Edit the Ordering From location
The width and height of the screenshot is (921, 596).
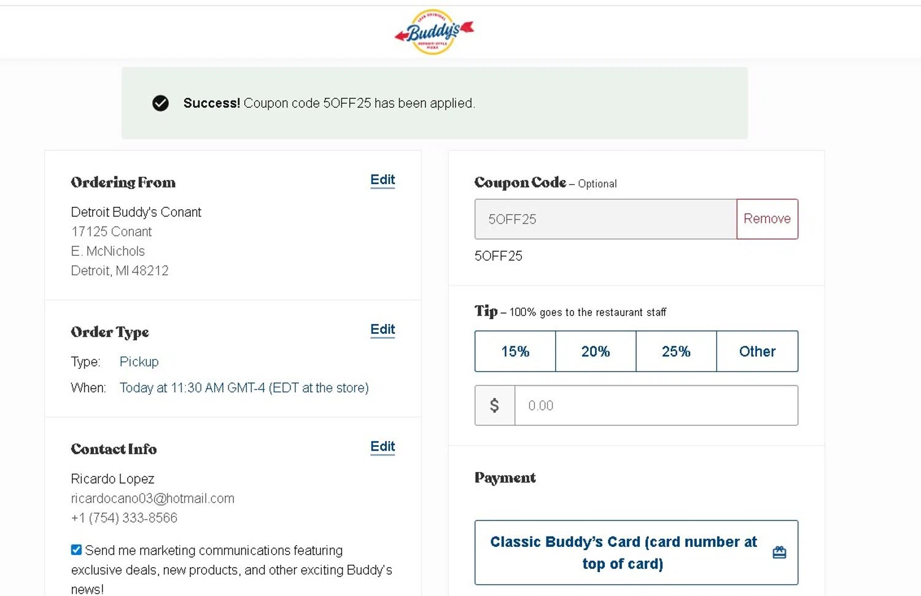click(x=382, y=180)
